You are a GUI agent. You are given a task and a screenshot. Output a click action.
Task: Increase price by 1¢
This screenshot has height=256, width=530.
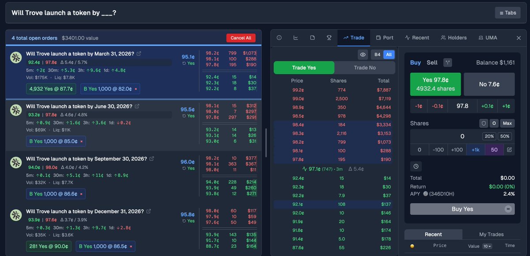click(x=506, y=106)
